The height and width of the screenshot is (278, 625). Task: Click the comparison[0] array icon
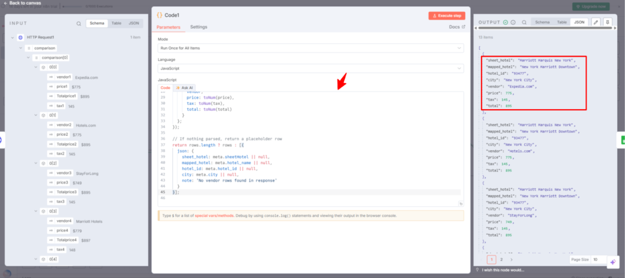tap(36, 58)
